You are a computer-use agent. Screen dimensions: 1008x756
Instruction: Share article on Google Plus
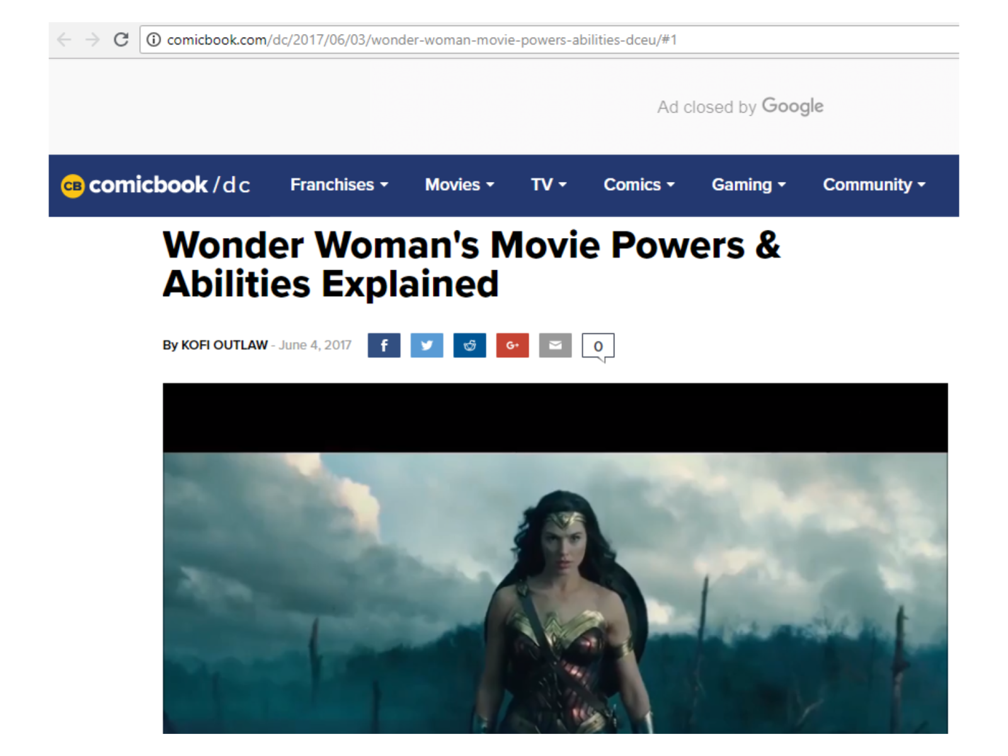coord(512,345)
